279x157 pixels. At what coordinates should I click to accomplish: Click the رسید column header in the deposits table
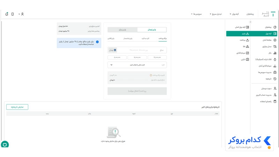tap(47, 114)
